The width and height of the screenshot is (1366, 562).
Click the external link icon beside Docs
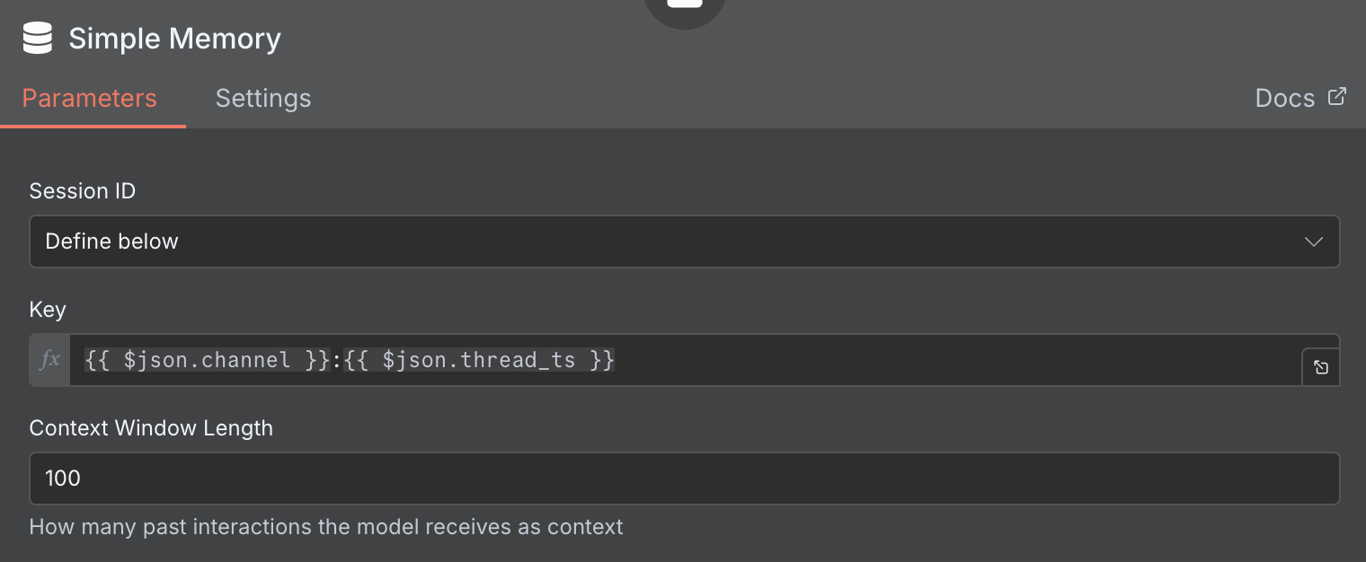(x=1337, y=96)
